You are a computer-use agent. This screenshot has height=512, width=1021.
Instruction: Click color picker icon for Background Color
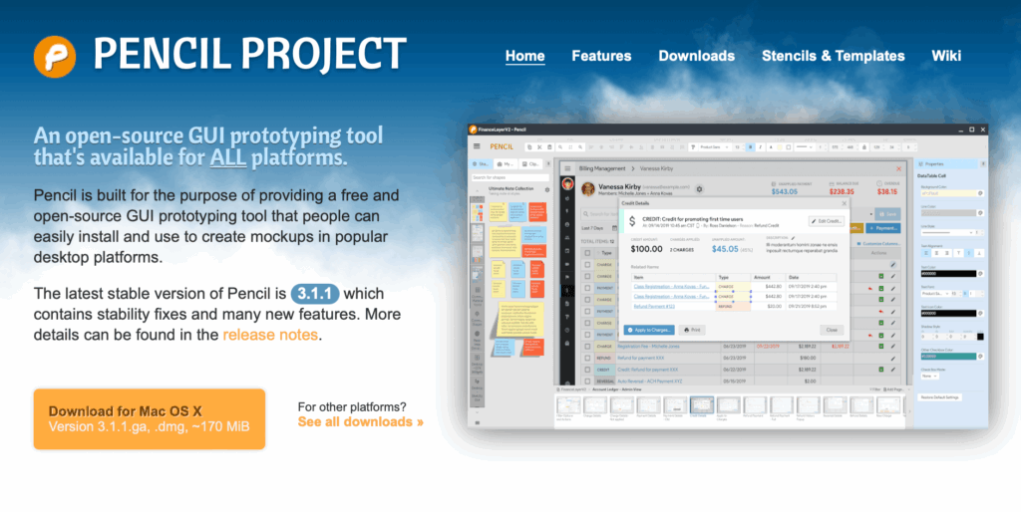click(980, 193)
